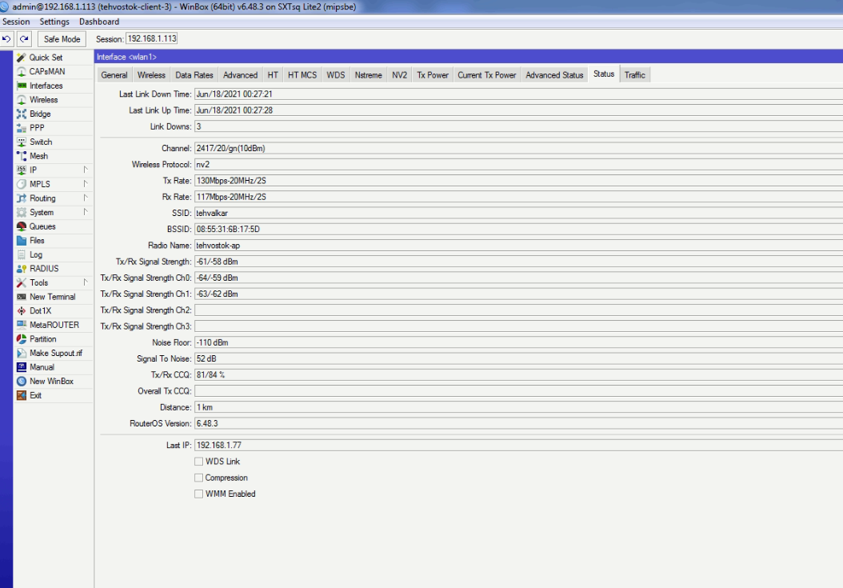
Task: Open the Nstreme tab
Action: pyautogui.click(x=368, y=75)
